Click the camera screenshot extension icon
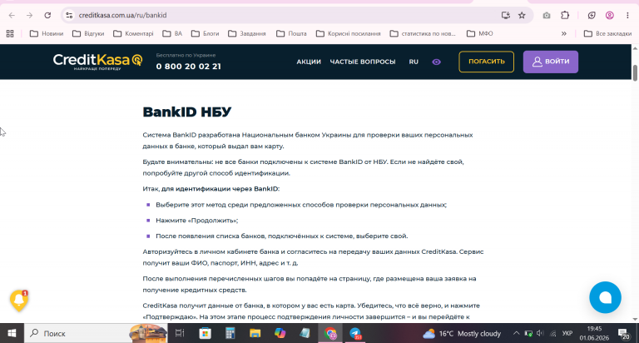 coord(547,16)
